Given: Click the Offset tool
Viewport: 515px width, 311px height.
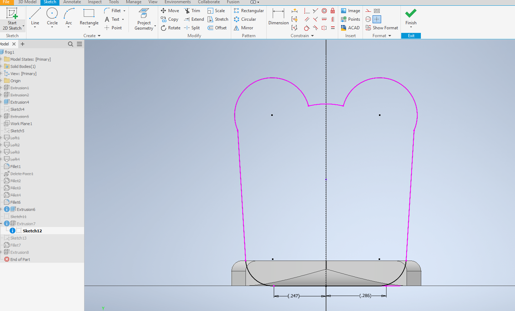Looking at the screenshot, I should pos(217,28).
